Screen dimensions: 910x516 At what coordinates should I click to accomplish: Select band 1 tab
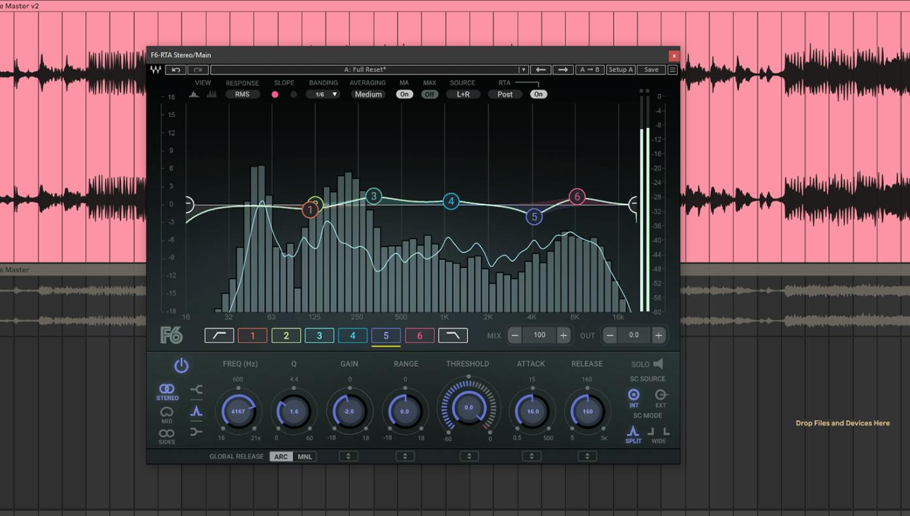(253, 336)
